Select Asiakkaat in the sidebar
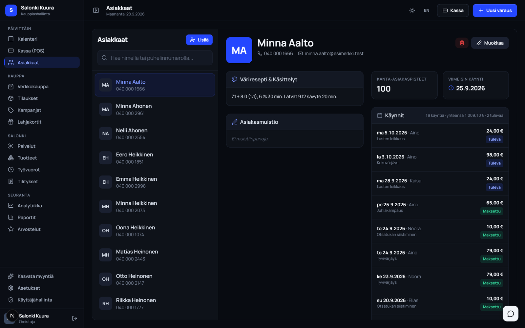Screen dimensions: 525x328 pos(42,62)
